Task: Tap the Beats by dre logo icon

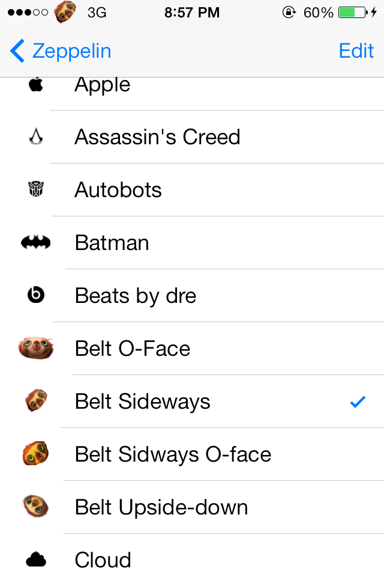Action: 35,295
